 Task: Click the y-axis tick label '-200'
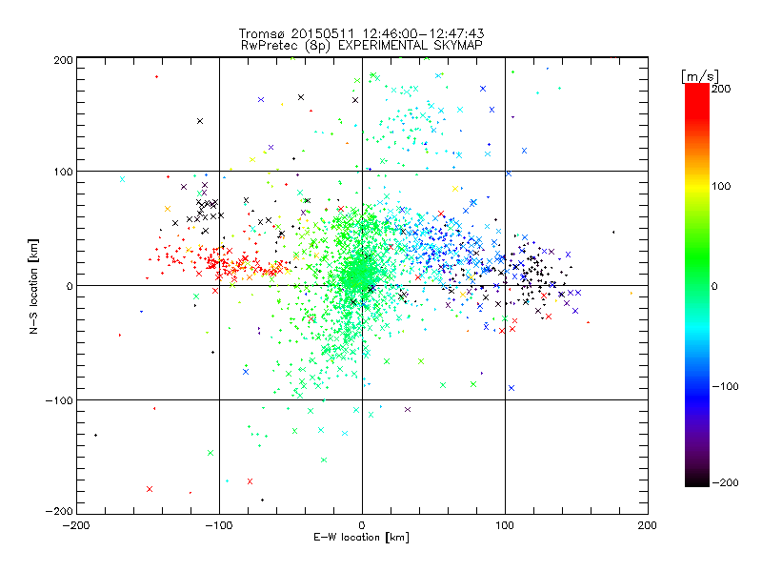click(x=59, y=511)
